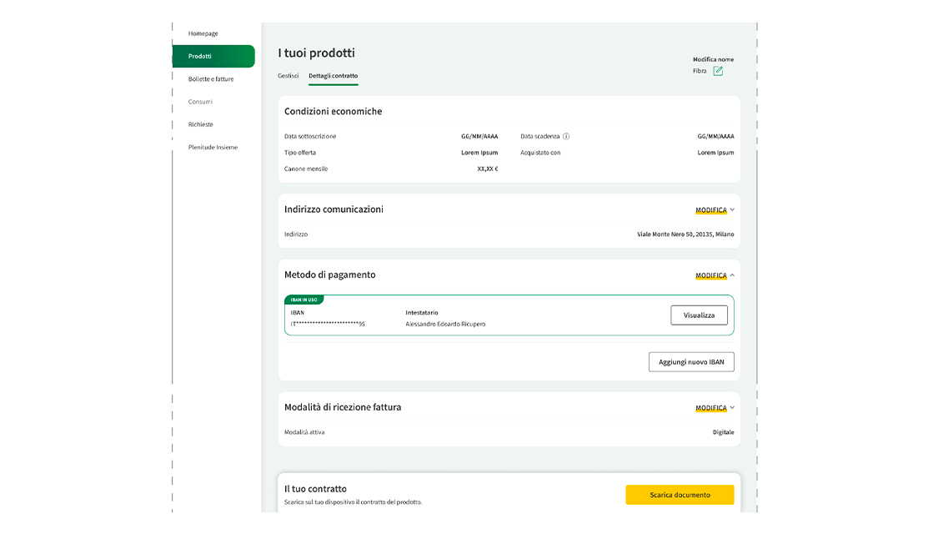Expand the Indirizzo comunicazioni MODIFICA section
Viewport: 928px width, 534px height.
pos(715,210)
